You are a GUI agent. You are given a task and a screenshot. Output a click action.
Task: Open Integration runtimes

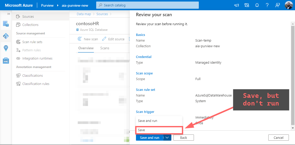click(x=41, y=58)
